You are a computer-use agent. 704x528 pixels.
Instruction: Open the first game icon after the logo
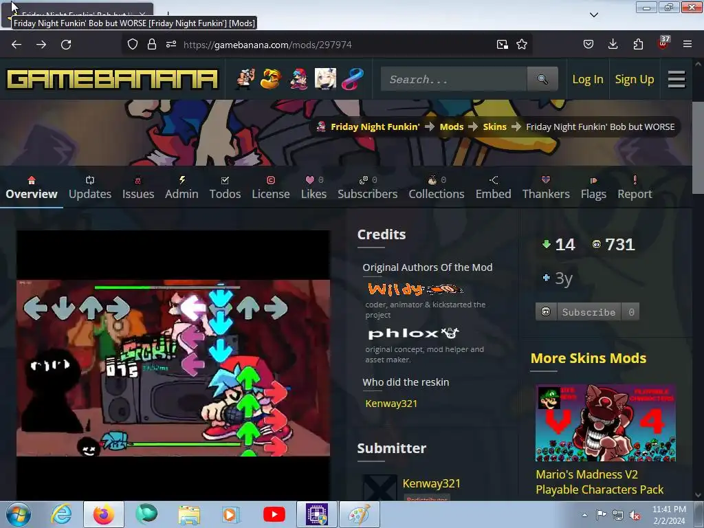click(x=245, y=79)
